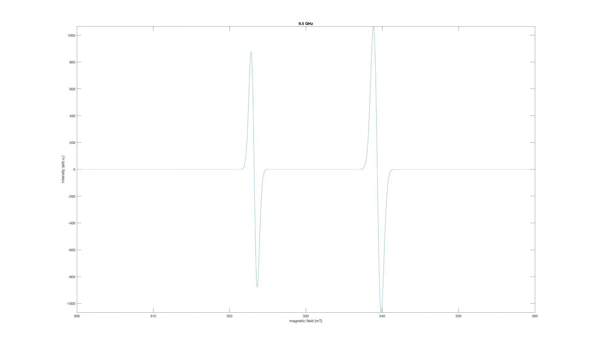Screen dimensions: 591x351
Task: Click the y-axis tick label -800
Action: pyautogui.click(x=72, y=277)
